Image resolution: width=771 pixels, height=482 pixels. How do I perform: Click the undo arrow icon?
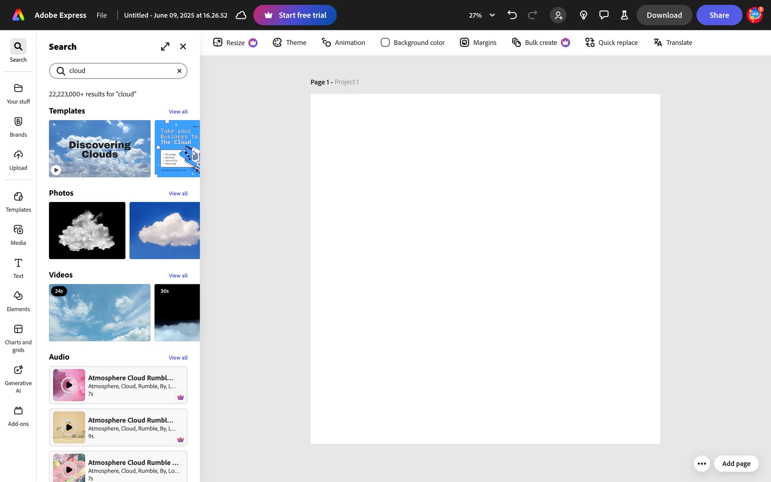point(512,15)
